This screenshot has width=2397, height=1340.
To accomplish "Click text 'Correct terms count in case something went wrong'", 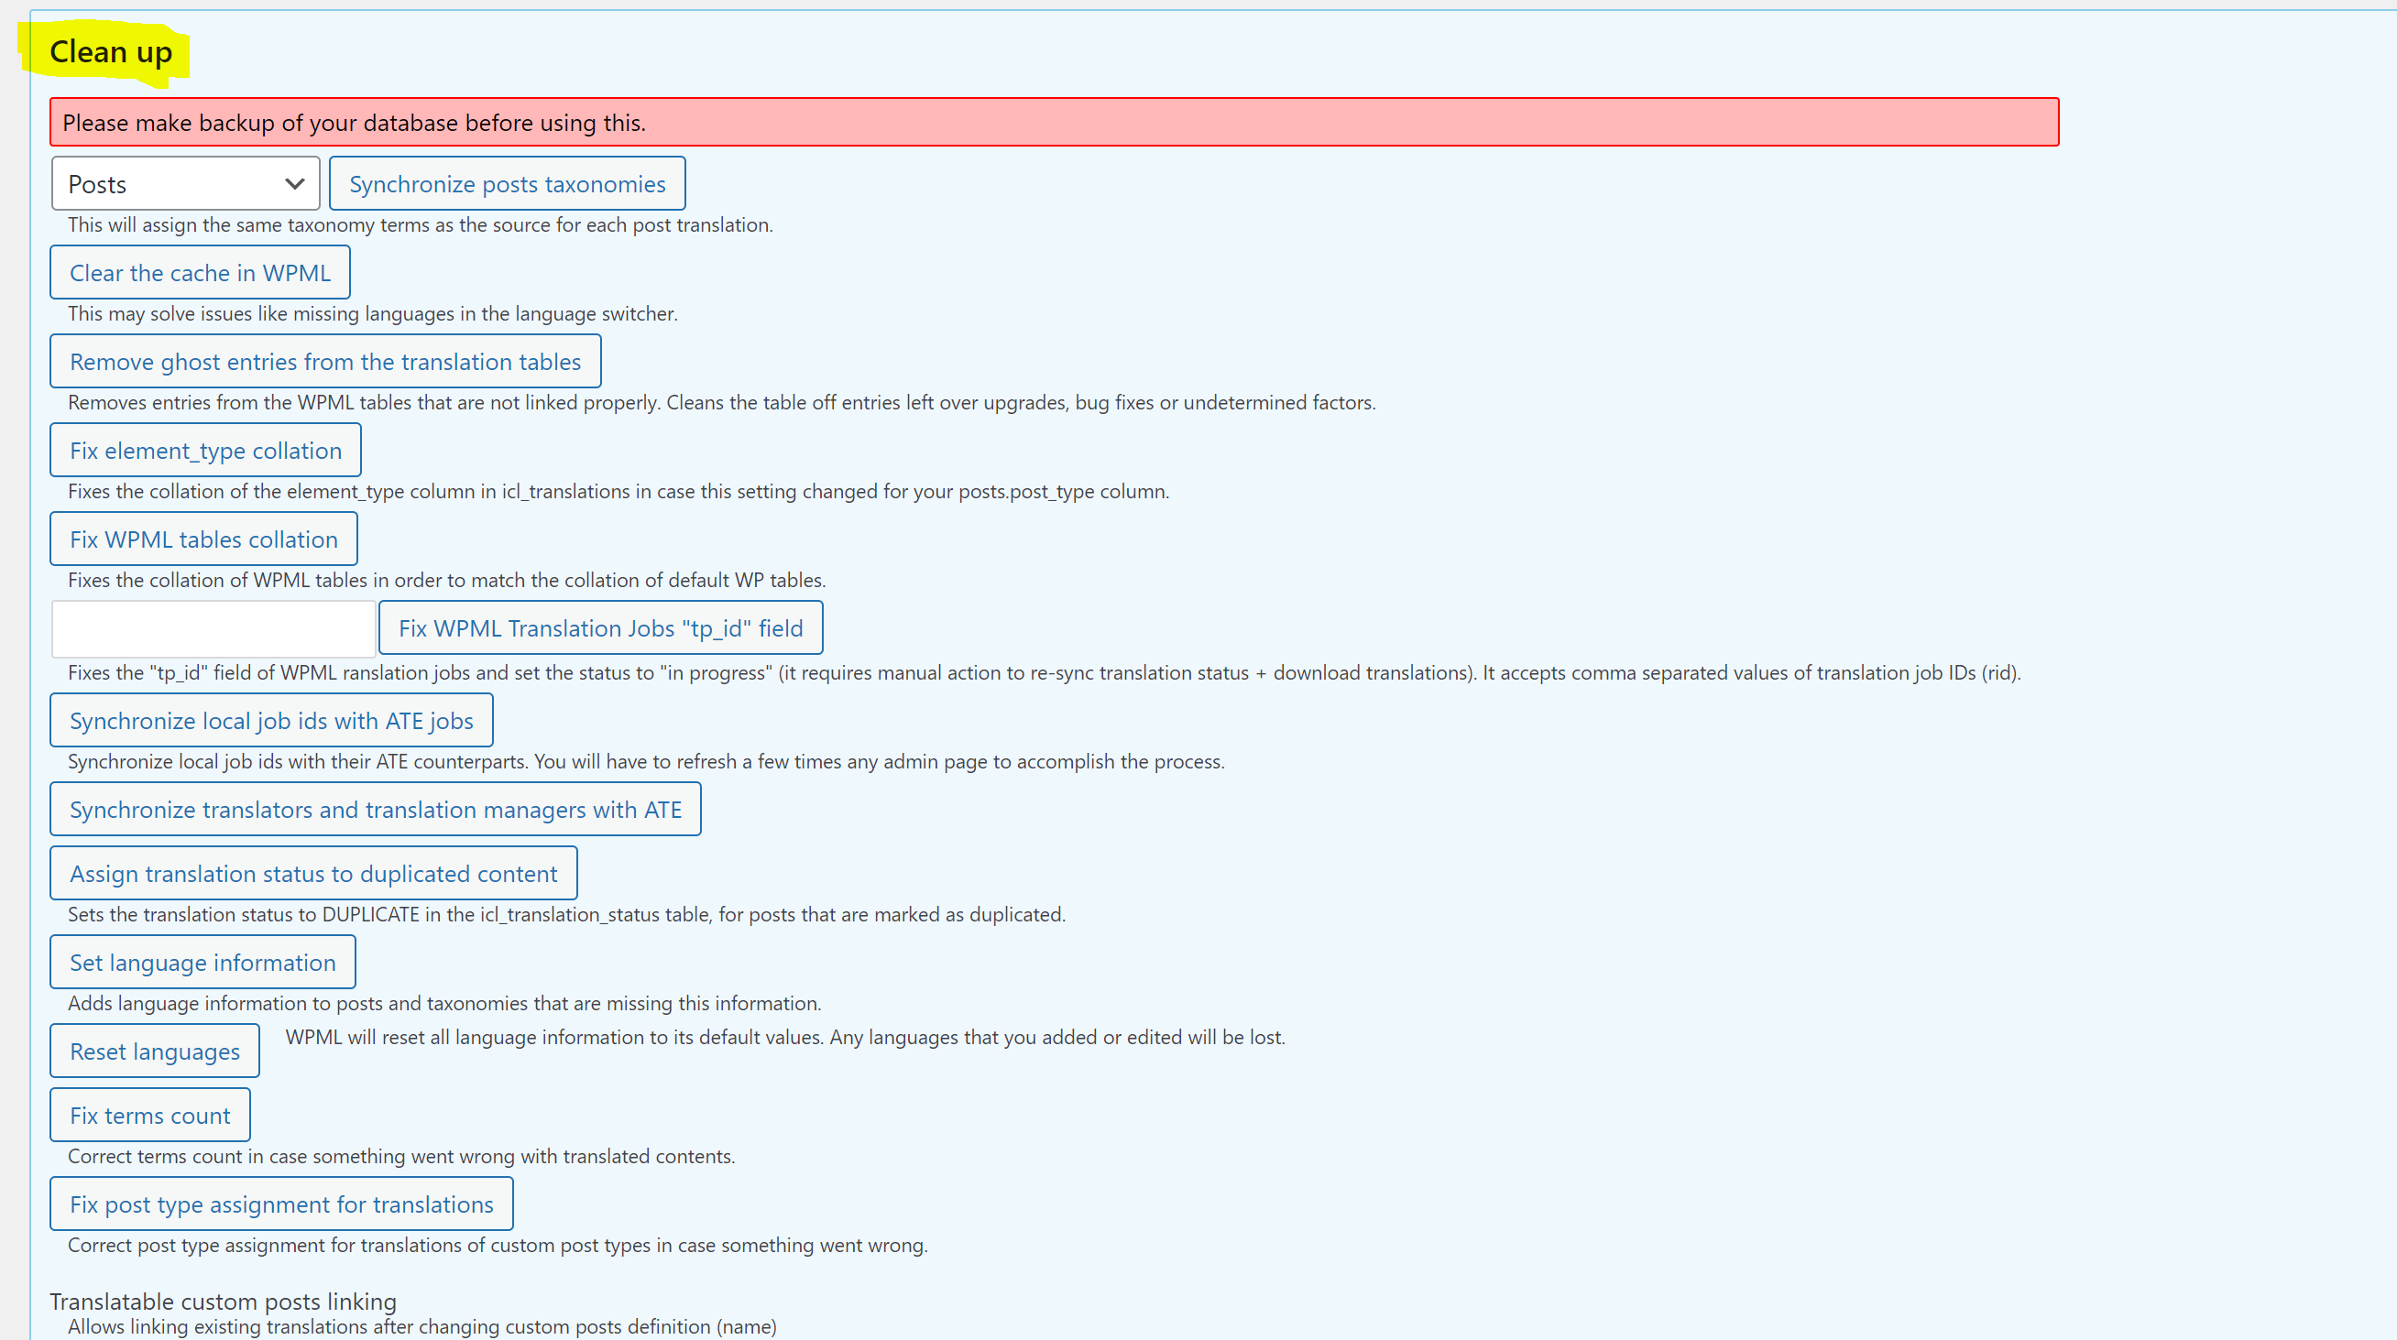I will (x=402, y=1156).
